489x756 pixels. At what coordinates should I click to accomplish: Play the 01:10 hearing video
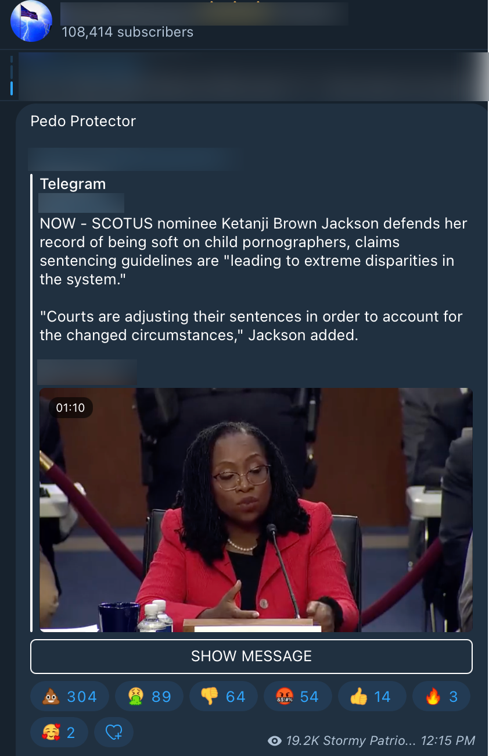[256, 510]
